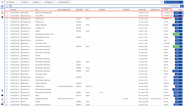Open three-dot menu for the $5,558.03 row
The height and width of the screenshot is (106, 184).
pos(181,83)
